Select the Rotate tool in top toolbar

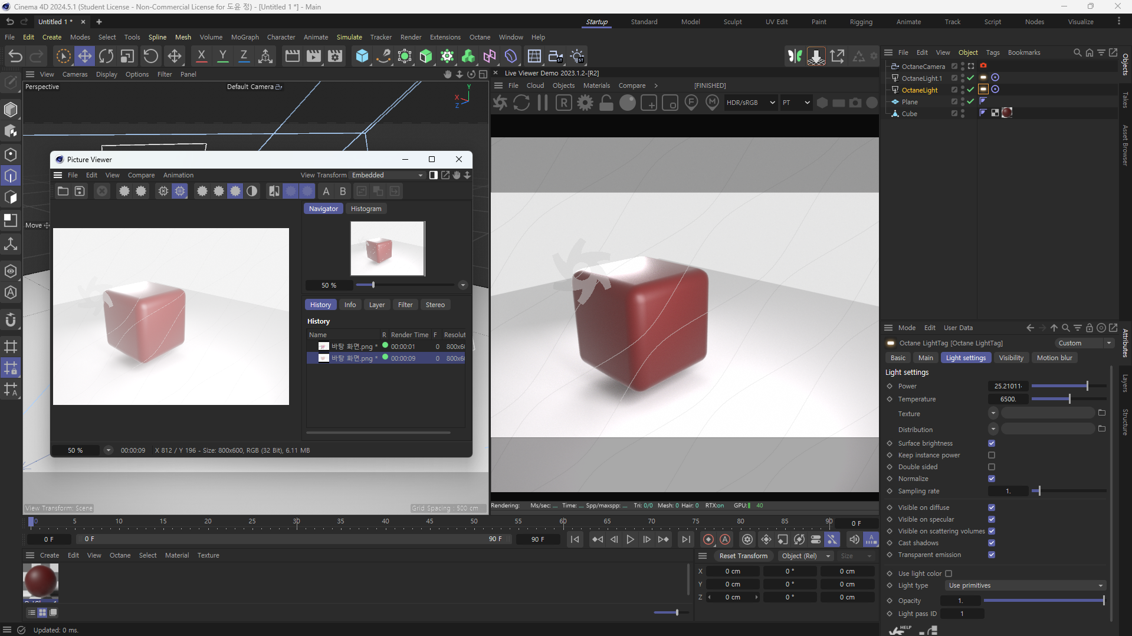click(x=106, y=56)
